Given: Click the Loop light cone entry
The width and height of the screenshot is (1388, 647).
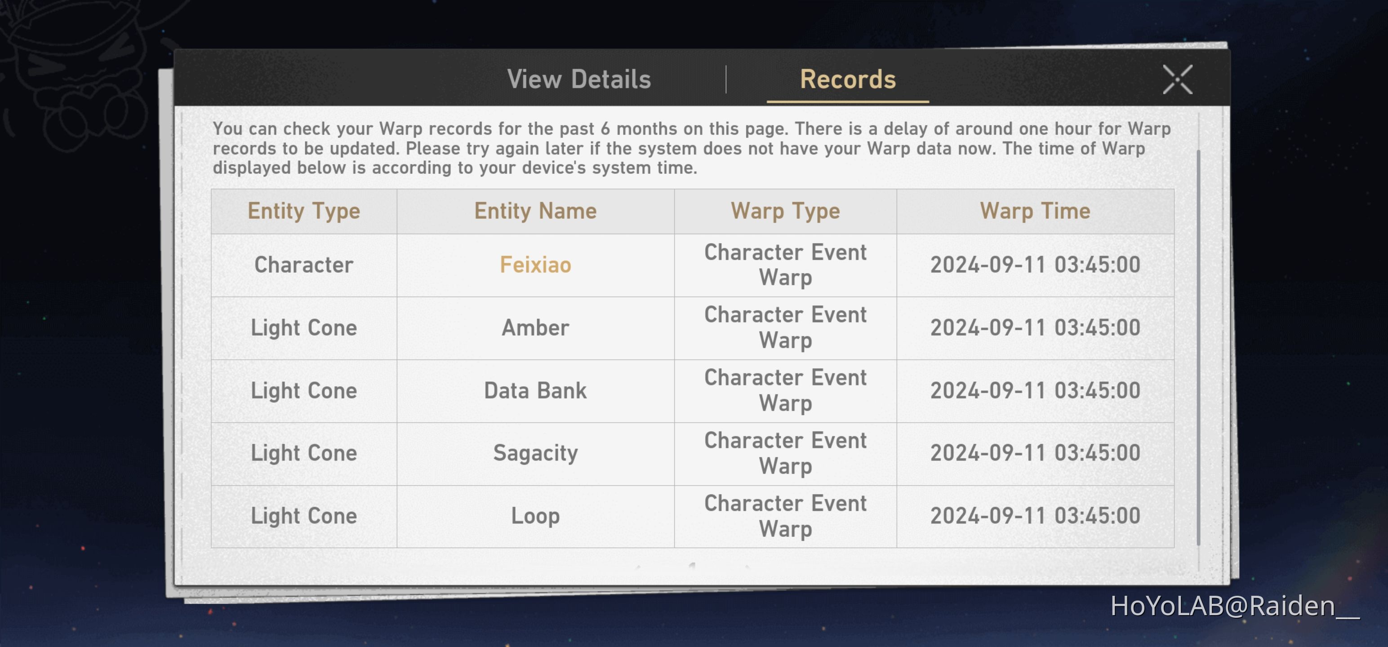Looking at the screenshot, I should 535,516.
